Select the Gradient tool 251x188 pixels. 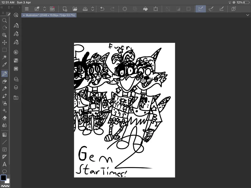[x=4, y=135]
